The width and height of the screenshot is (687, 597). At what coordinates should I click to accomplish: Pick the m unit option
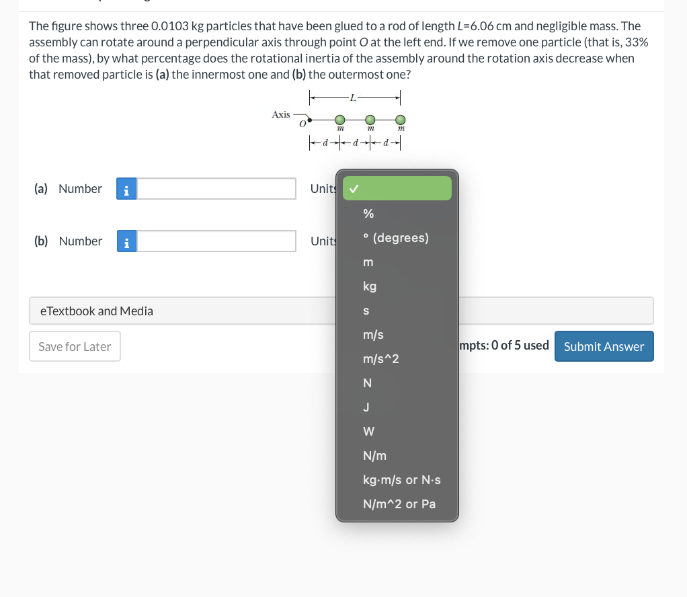coord(367,262)
